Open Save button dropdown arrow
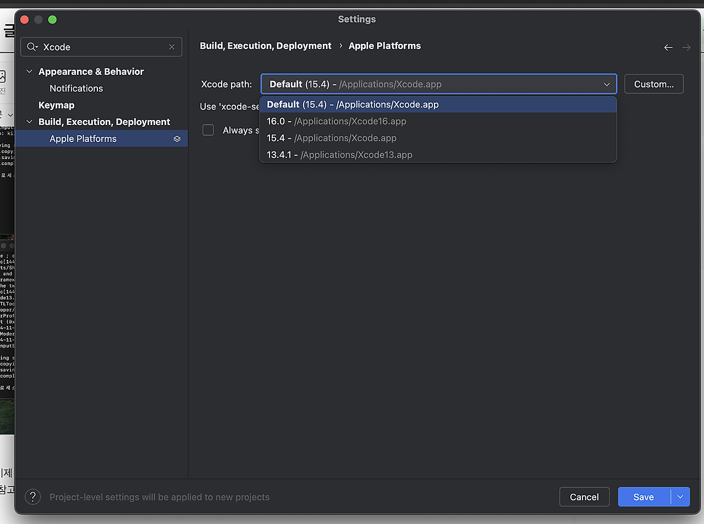This screenshot has height=524, width=704. 680,497
